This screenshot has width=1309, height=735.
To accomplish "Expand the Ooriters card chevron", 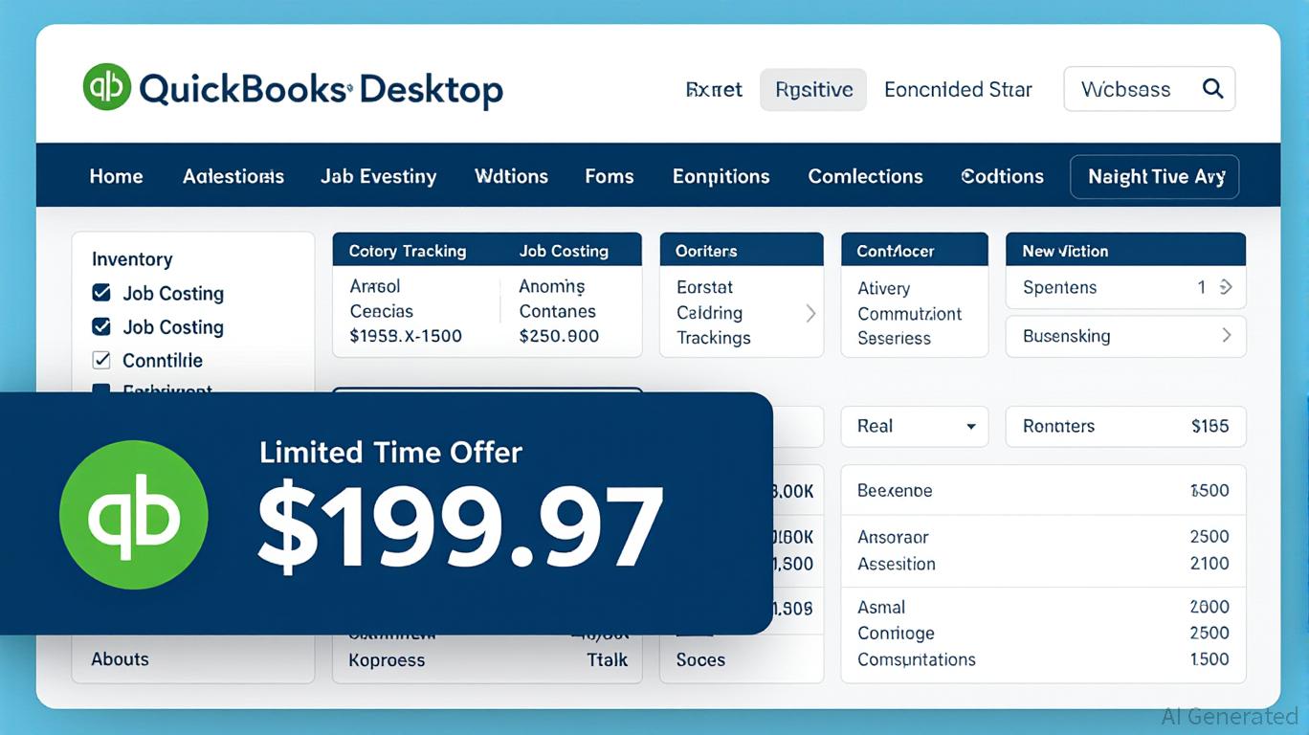I will click(x=810, y=313).
